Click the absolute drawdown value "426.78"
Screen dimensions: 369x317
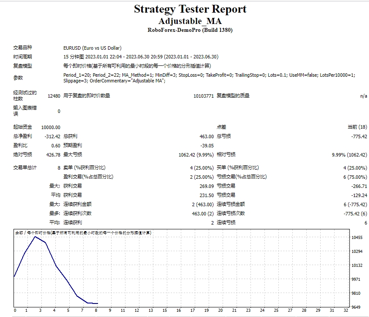coord(54,155)
